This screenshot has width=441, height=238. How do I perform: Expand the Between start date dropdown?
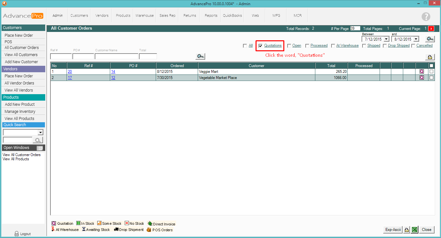tap(386, 39)
